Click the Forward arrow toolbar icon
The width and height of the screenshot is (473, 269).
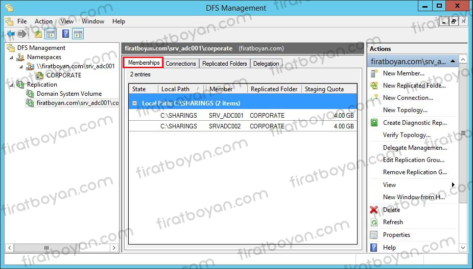tap(22, 34)
